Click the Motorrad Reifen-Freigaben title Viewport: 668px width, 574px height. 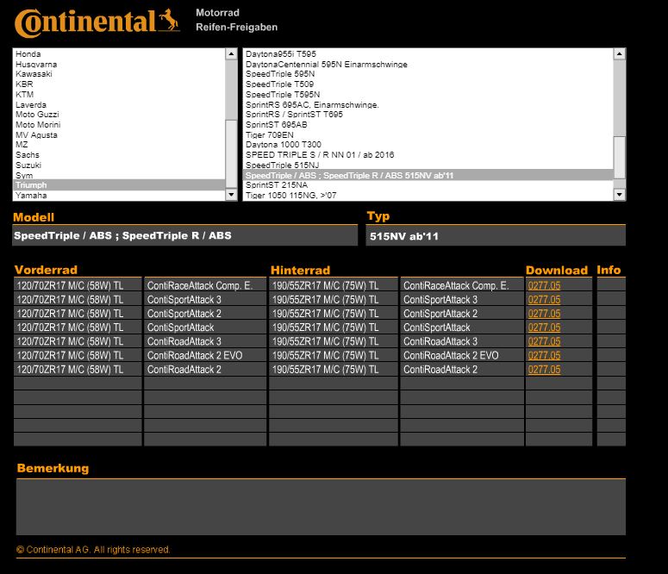236,20
